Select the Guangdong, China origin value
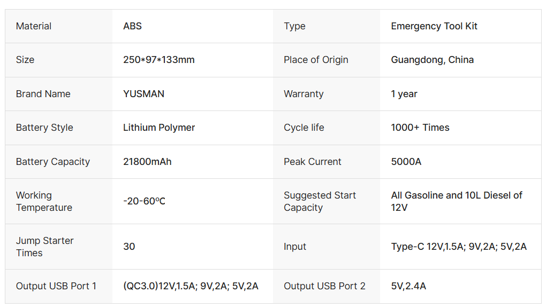The image size is (546, 308). pyautogui.click(x=432, y=60)
